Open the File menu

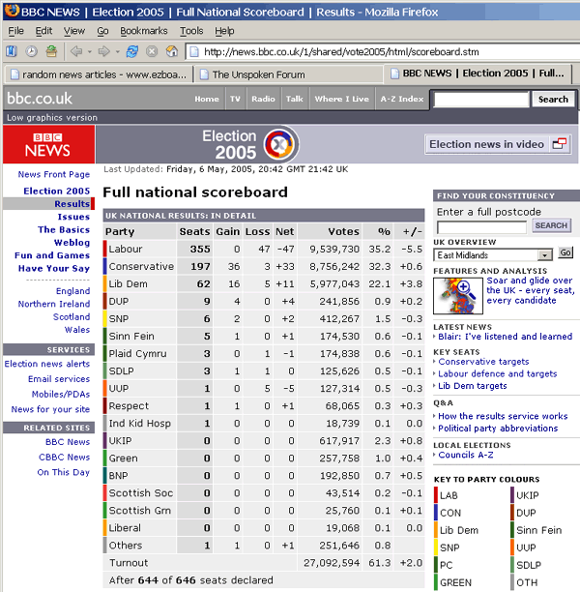(15, 31)
